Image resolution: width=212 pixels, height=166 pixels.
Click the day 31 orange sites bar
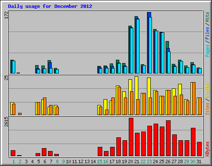coord(200,106)
